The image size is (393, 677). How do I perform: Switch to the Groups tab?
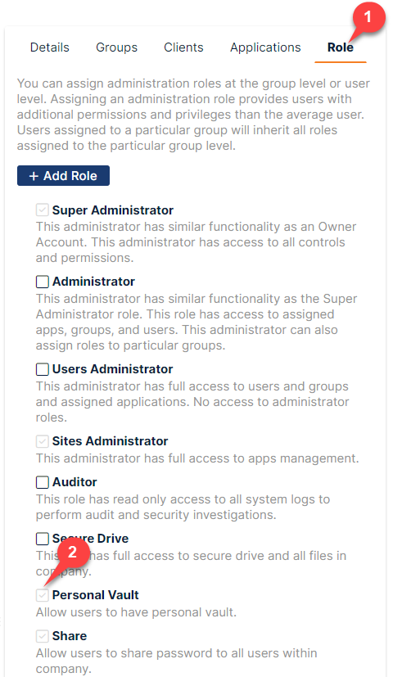116,47
